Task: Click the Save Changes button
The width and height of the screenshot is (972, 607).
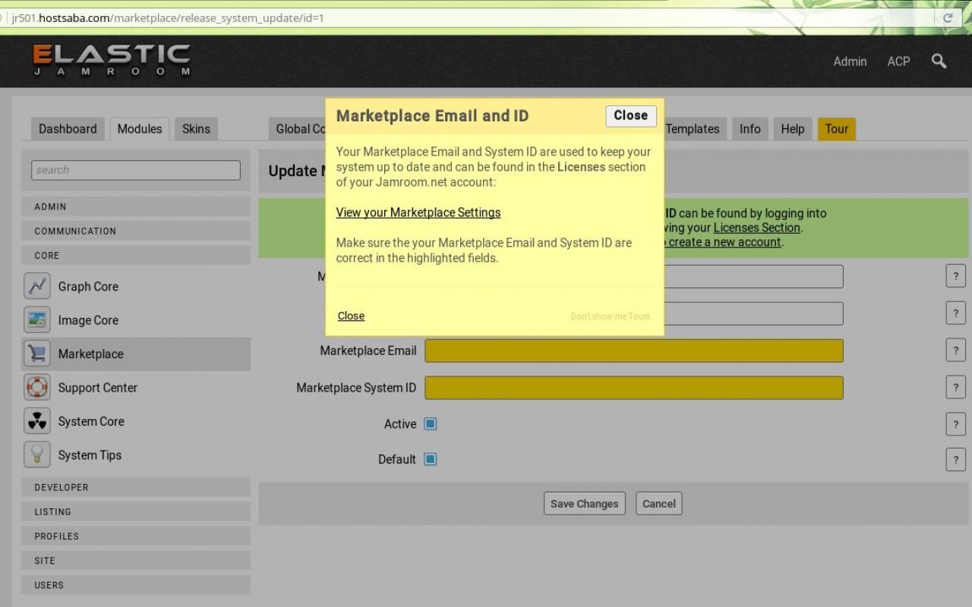Action: (x=584, y=504)
